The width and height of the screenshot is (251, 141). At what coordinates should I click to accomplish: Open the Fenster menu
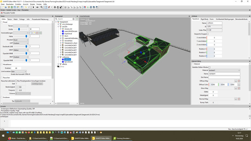tap(39, 4)
